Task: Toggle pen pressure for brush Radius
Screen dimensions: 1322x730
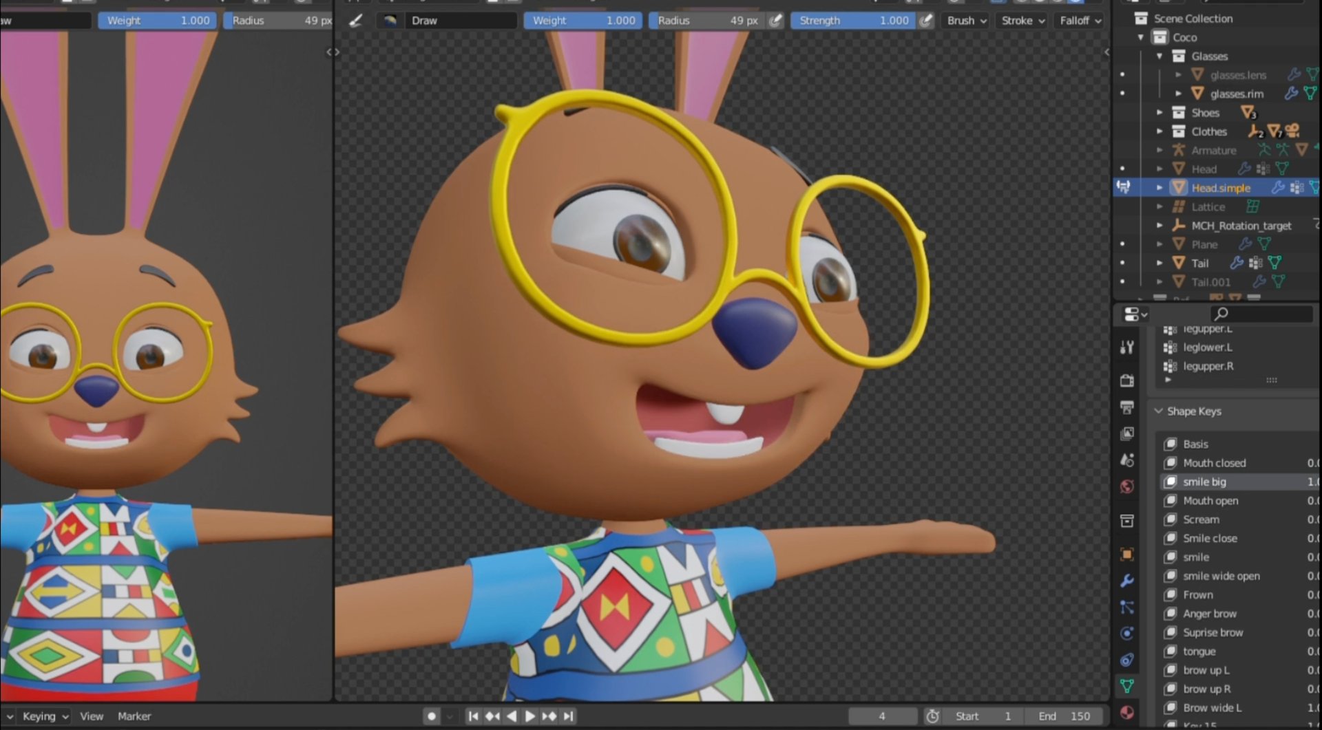Action: coord(776,21)
